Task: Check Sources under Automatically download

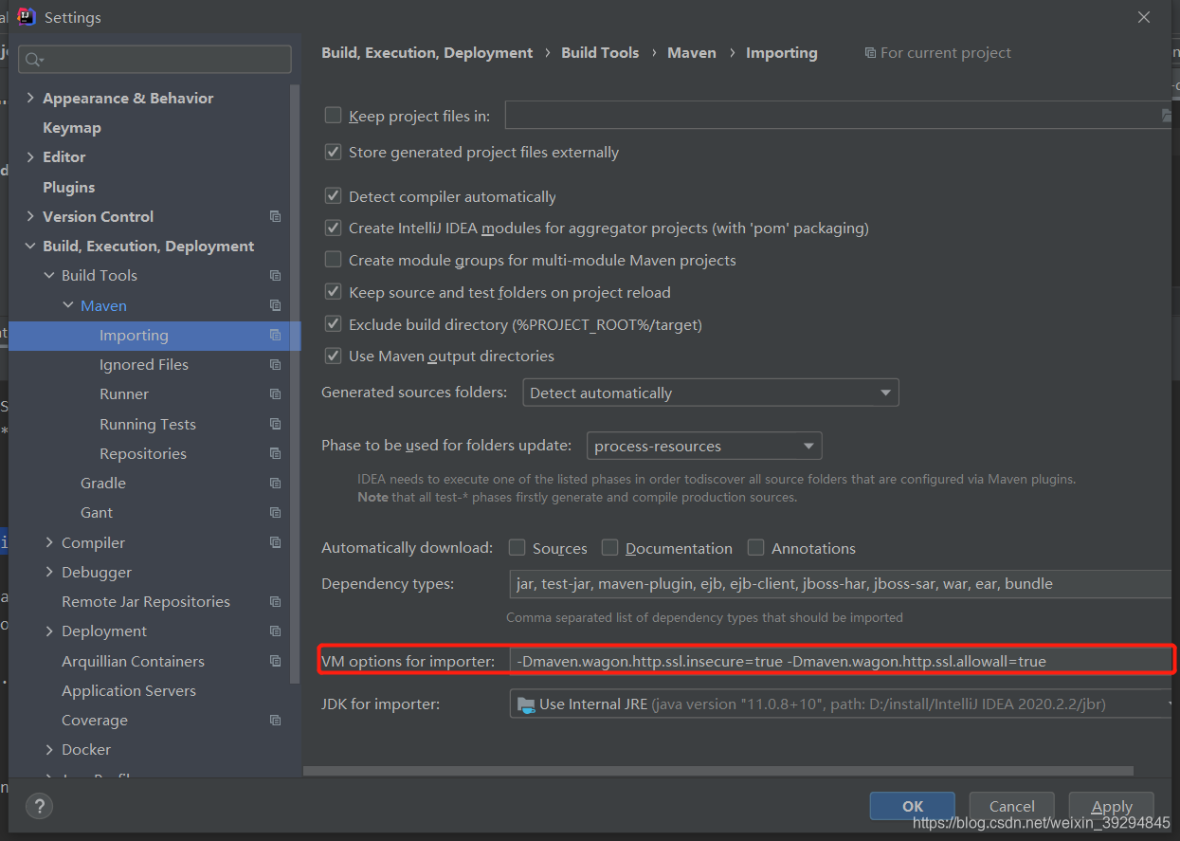Action: [x=517, y=547]
